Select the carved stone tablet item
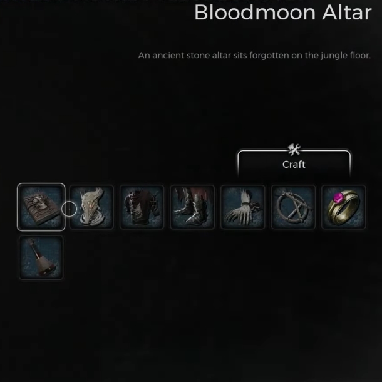Image resolution: width=382 pixels, height=382 pixels. pos(41,207)
